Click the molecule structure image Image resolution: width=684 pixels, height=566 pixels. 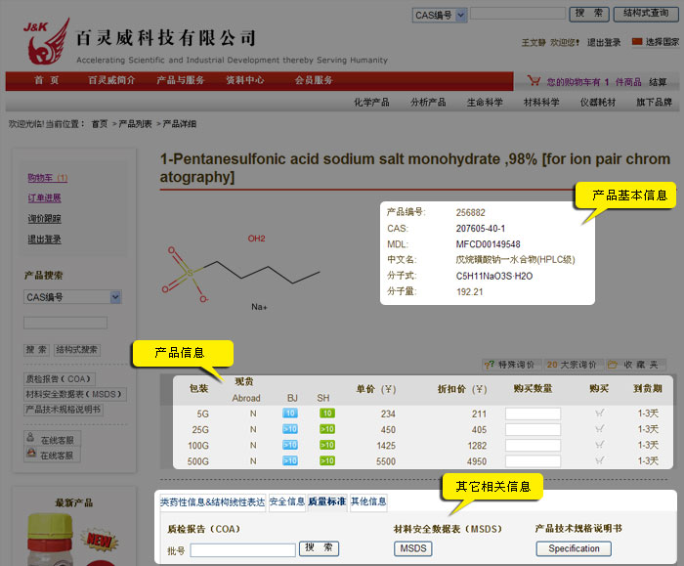241,275
